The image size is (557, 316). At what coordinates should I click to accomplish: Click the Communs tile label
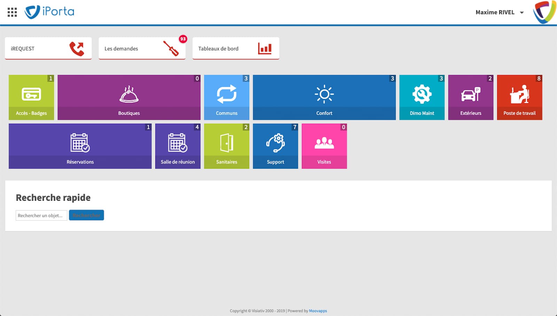coord(227,113)
